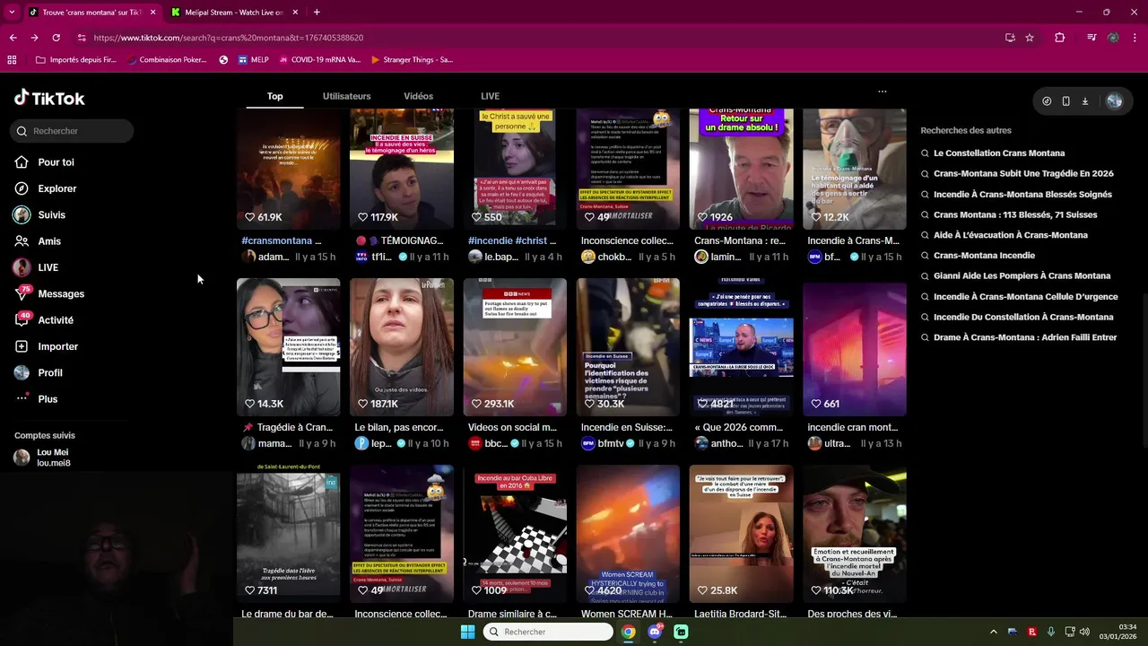Reload the TikTok page
Viewport: 1148px width, 646px height.
[56, 38]
